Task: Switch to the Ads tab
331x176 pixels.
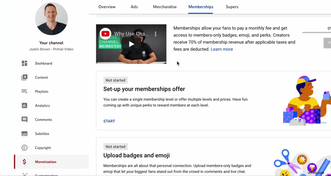Action: pyautogui.click(x=134, y=7)
